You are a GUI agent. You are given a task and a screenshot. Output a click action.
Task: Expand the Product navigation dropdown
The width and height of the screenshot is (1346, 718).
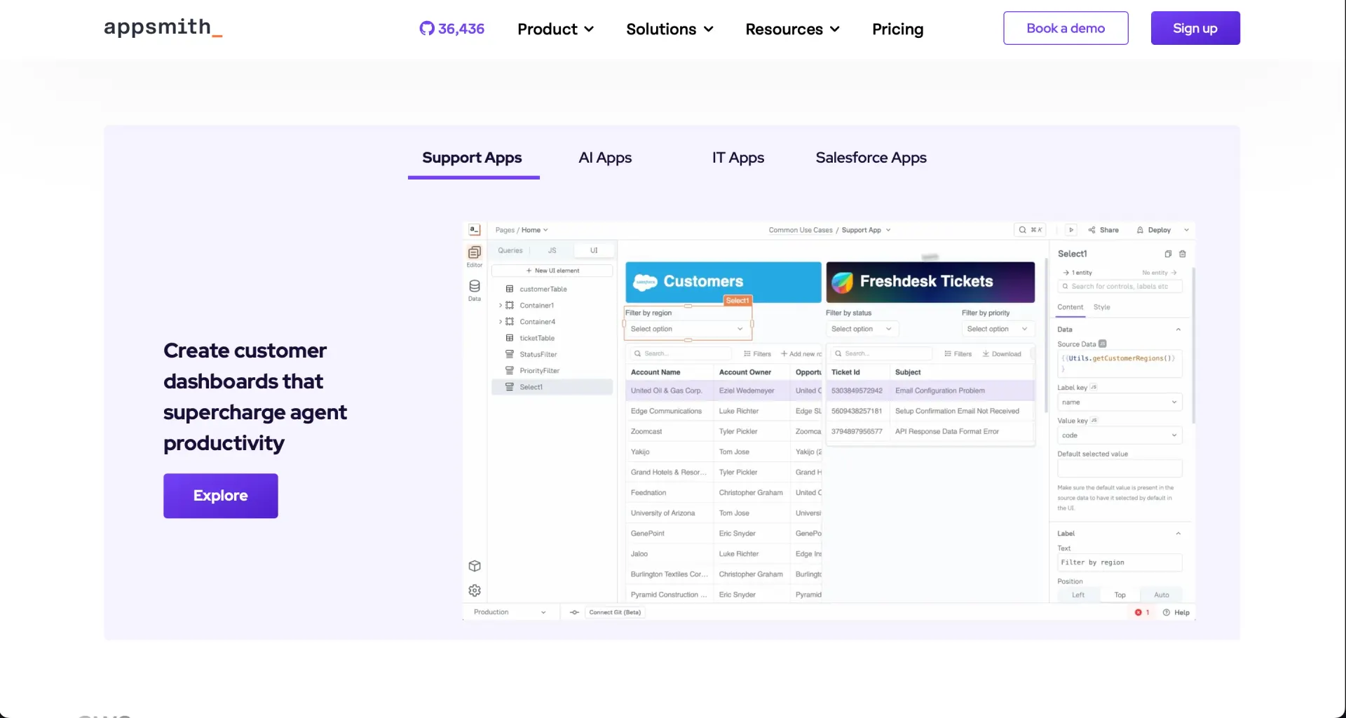tap(556, 29)
